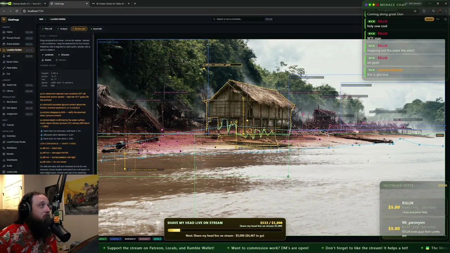Open the Shot Board
This screenshot has width=450, height=253.
tap(12, 102)
